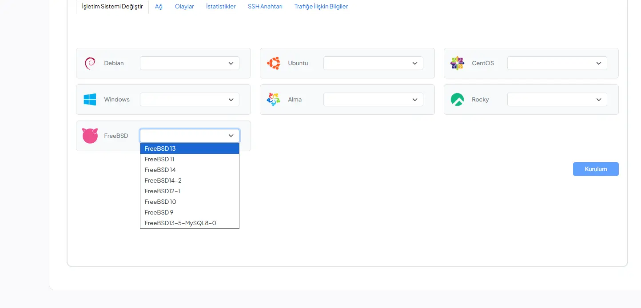Switch to the SSH Anahtarı tab

pos(265,7)
